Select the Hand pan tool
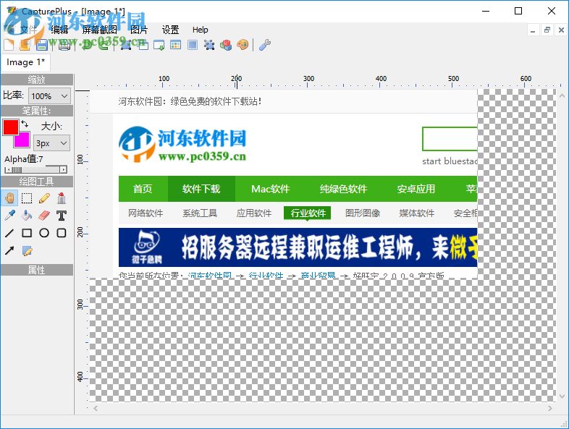This screenshot has width=569, height=429. pos(9,198)
